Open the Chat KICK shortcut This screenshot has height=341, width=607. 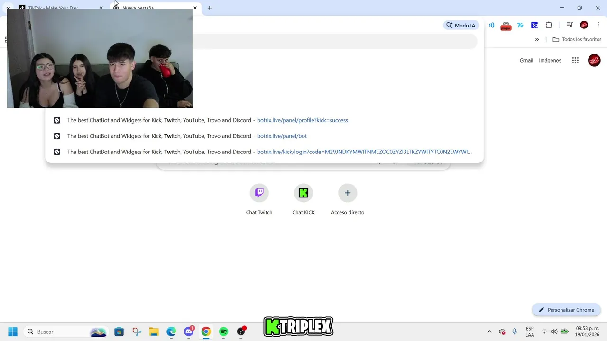point(303,199)
